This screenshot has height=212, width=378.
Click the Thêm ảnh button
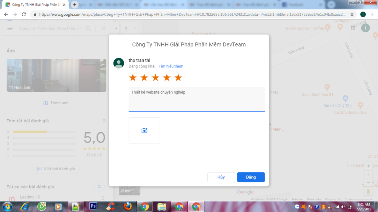pos(56,103)
